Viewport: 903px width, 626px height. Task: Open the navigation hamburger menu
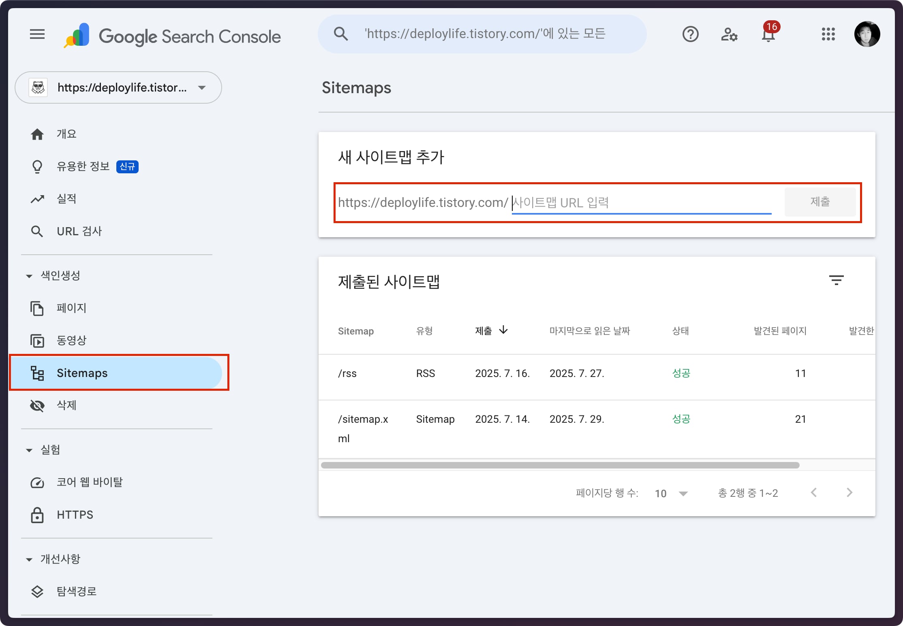pyautogui.click(x=37, y=34)
